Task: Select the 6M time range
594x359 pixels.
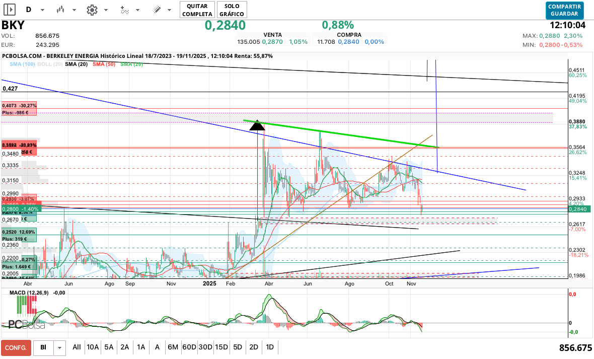Action: (x=173, y=347)
